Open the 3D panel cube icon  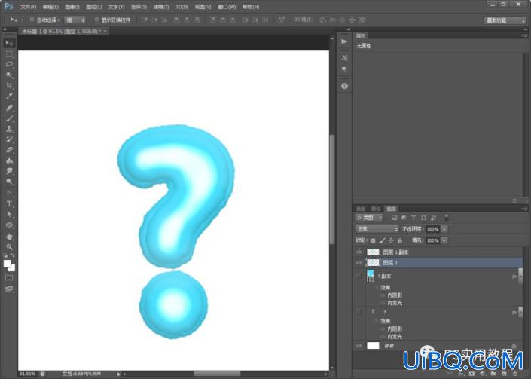click(344, 86)
